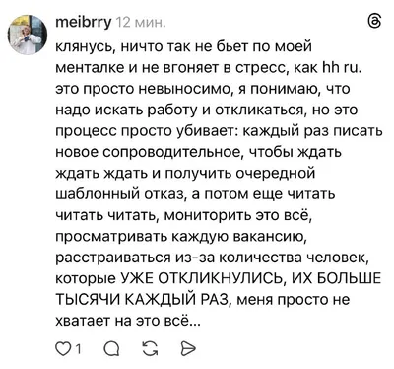
Task: Click the 12 мин. timestamp
Action: coord(141,23)
